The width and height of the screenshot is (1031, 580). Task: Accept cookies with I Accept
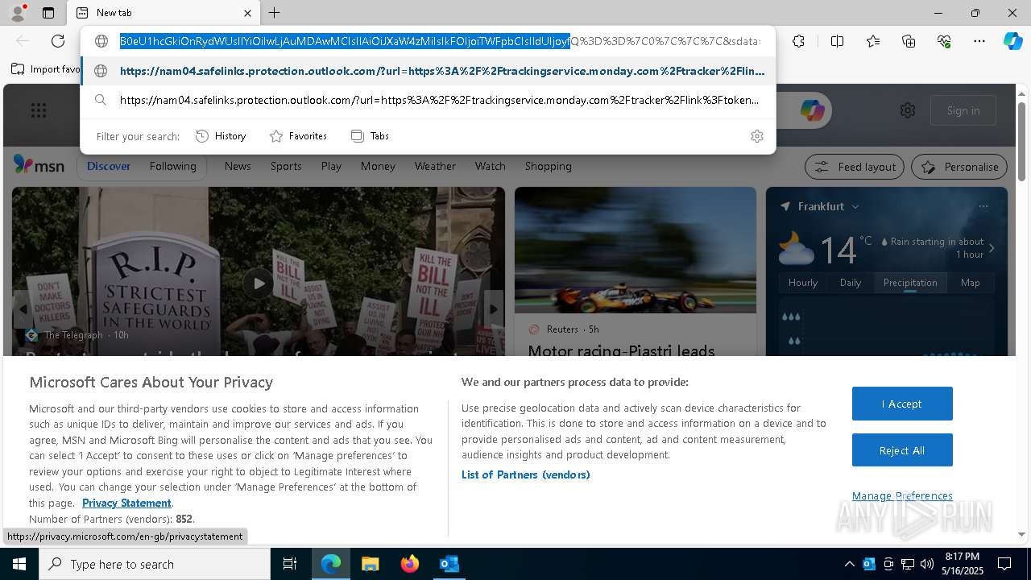click(x=902, y=404)
